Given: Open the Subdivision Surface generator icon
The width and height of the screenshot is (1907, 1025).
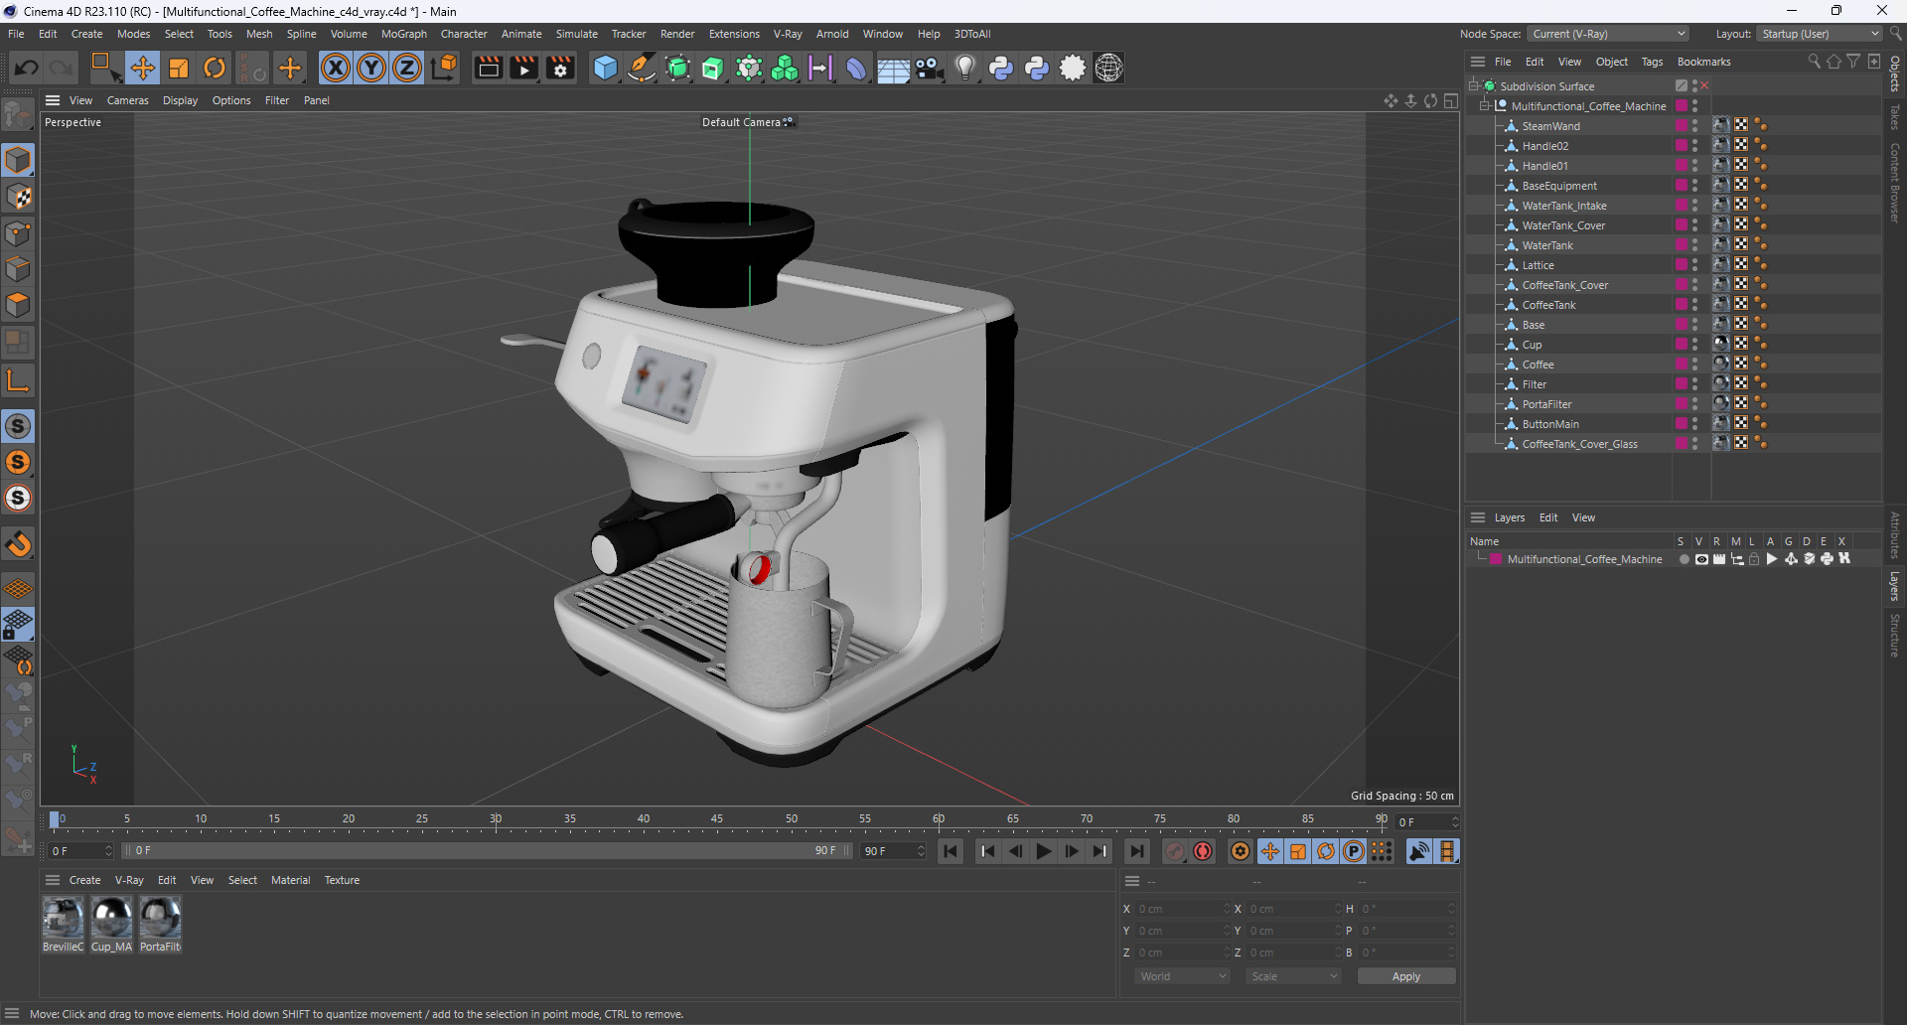Looking at the screenshot, I should tap(677, 68).
